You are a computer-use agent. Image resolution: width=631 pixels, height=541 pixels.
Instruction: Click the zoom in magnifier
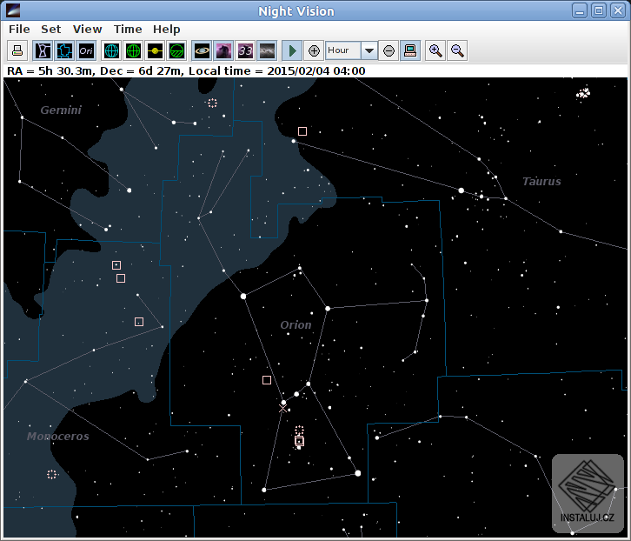tap(435, 50)
